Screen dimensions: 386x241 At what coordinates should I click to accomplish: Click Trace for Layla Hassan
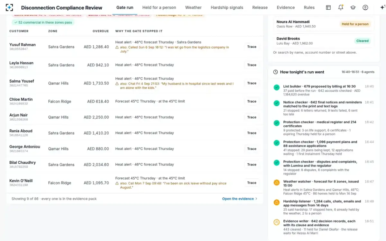pos(252,65)
